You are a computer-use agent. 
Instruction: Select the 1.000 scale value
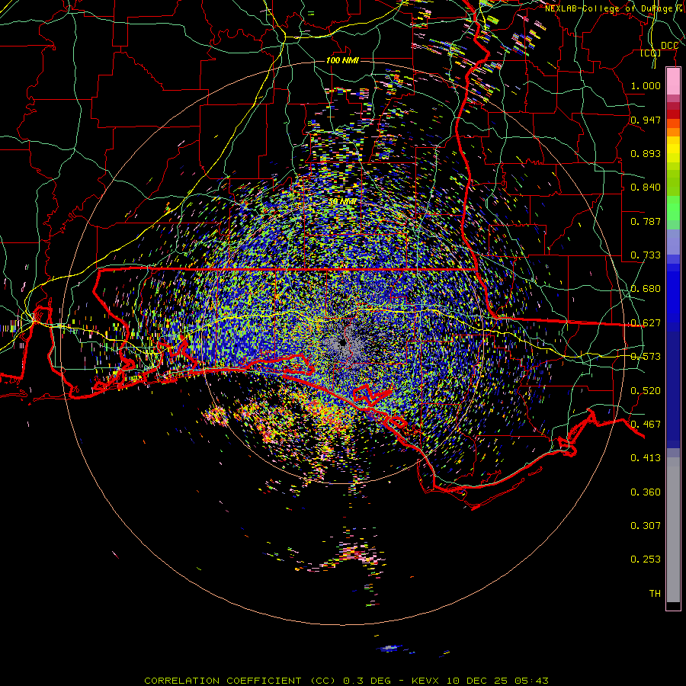646,85
